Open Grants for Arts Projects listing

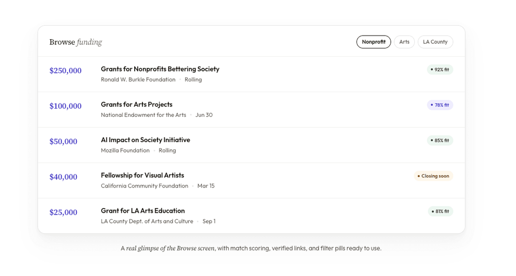[137, 105]
